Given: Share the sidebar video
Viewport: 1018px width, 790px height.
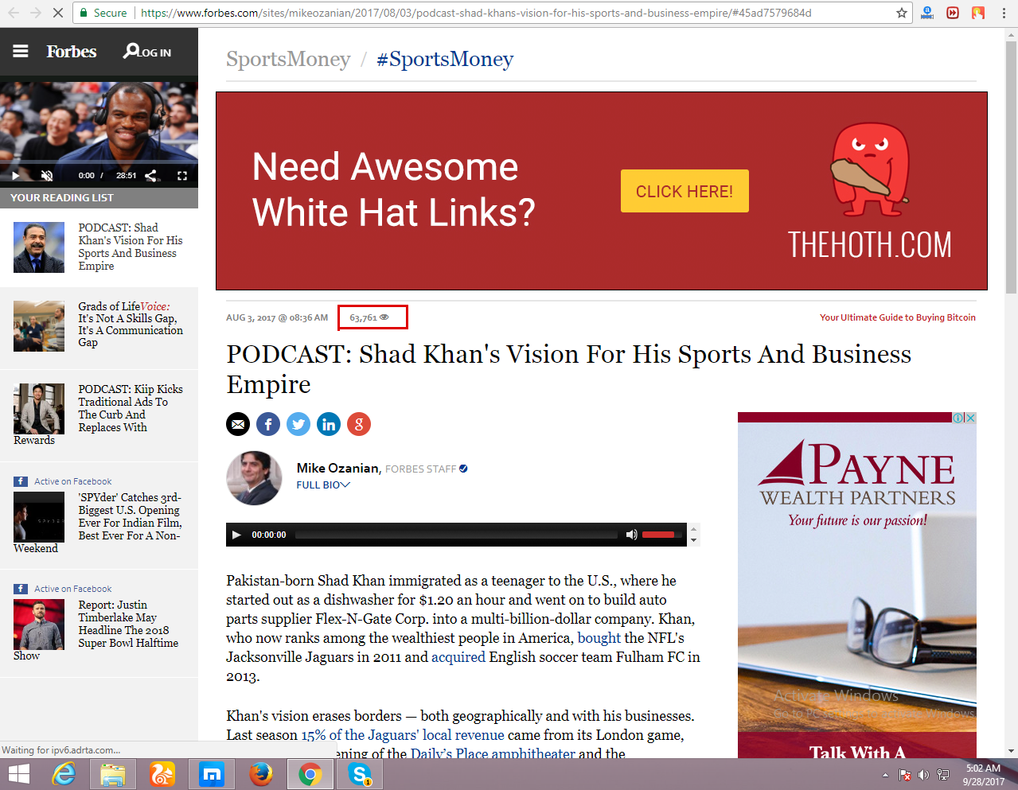Looking at the screenshot, I should [x=151, y=176].
